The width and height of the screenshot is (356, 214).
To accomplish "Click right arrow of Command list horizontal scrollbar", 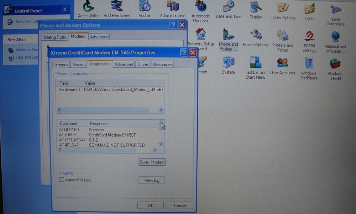I will (x=155, y=150).
